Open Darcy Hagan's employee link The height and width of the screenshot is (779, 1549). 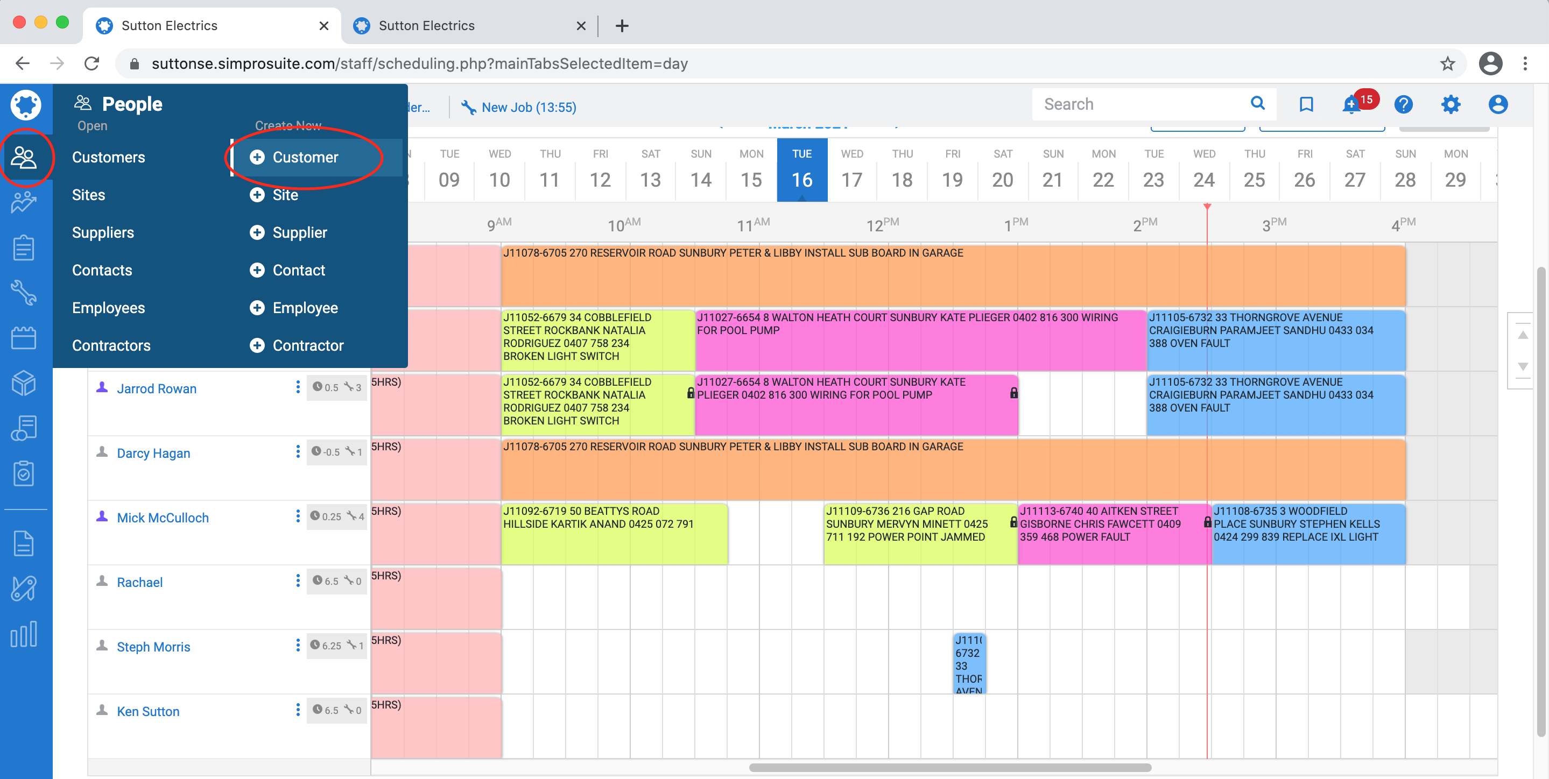[153, 453]
